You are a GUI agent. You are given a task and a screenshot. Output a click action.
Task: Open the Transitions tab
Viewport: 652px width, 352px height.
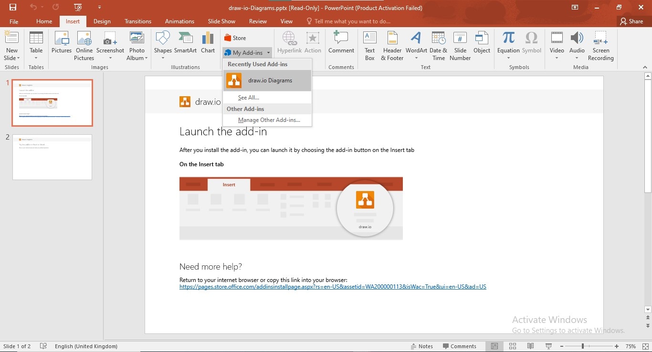[x=138, y=21]
